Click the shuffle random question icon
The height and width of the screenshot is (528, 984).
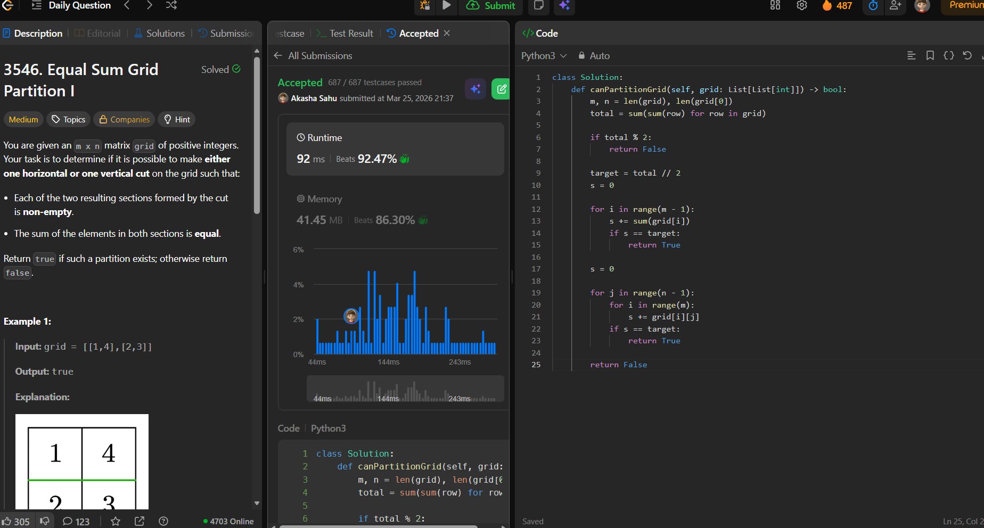pyautogui.click(x=171, y=5)
